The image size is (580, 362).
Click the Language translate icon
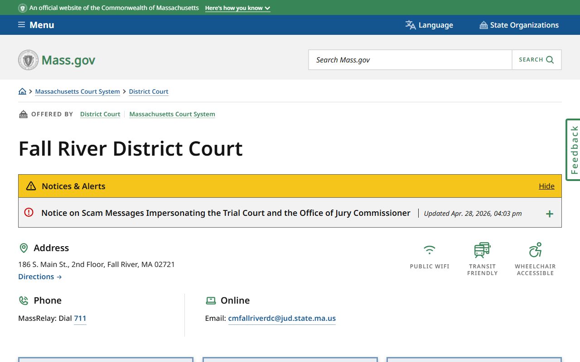click(411, 25)
